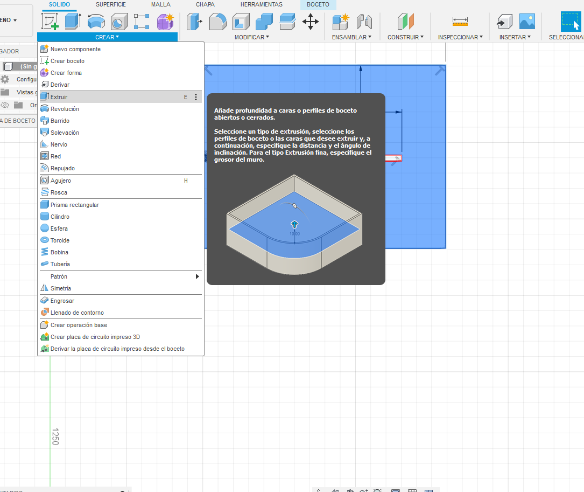Choose Revolución menu entry

pyautogui.click(x=121, y=109)
